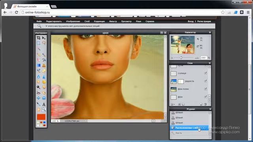Select Кисть history entry

[189, 133]
